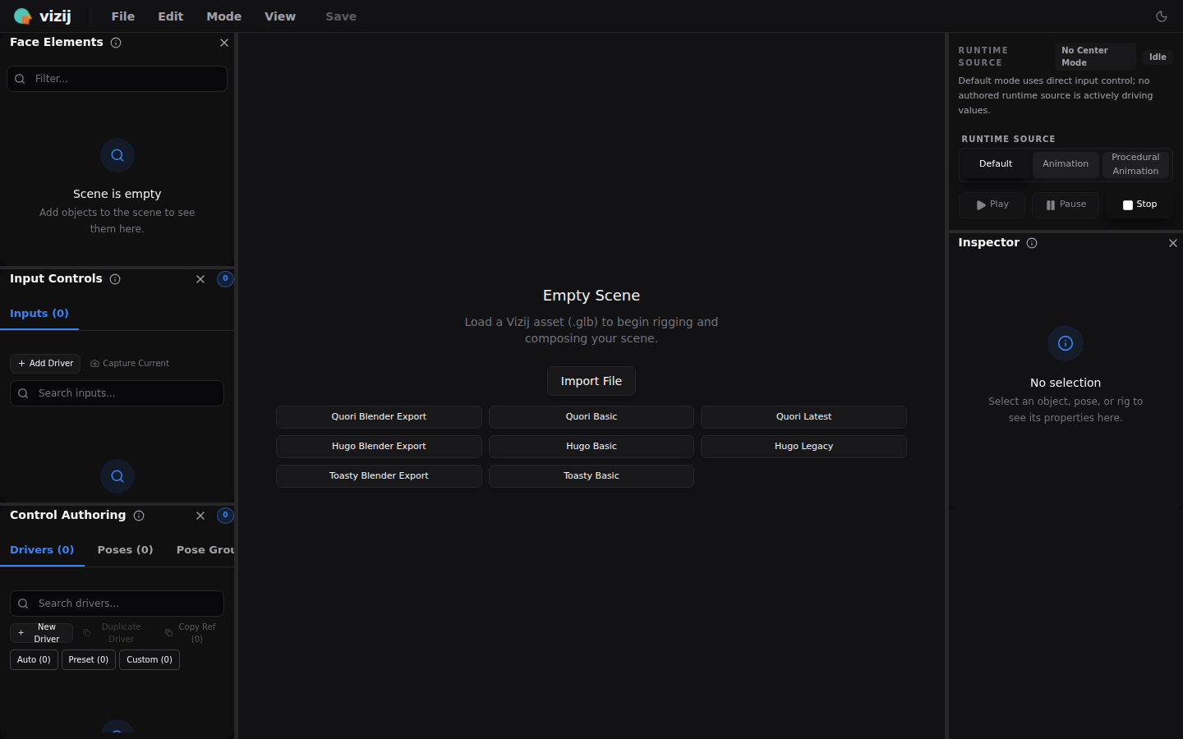Toggle the dark mode moon icon
Image resolution: width=1183 pixels, height=739 pixels.
pos(1161,16)
